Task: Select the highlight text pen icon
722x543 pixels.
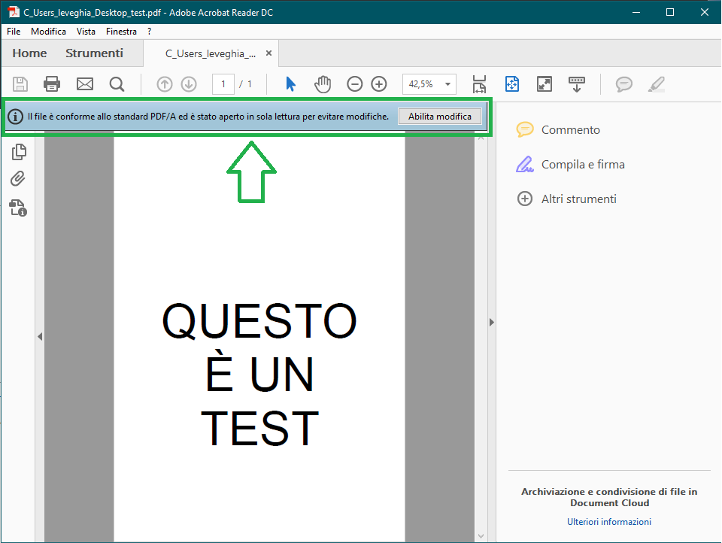Action: pos(656,84)
